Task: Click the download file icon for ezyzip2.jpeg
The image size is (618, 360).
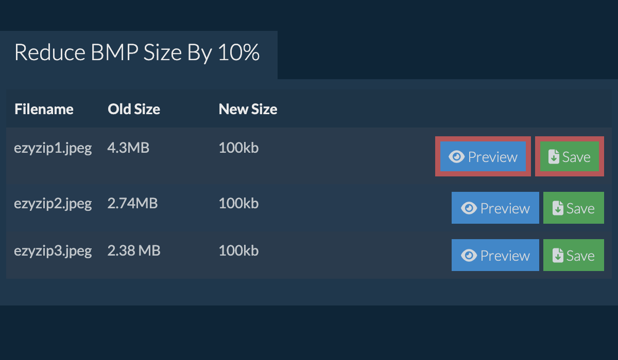Action: coord(558,208)
